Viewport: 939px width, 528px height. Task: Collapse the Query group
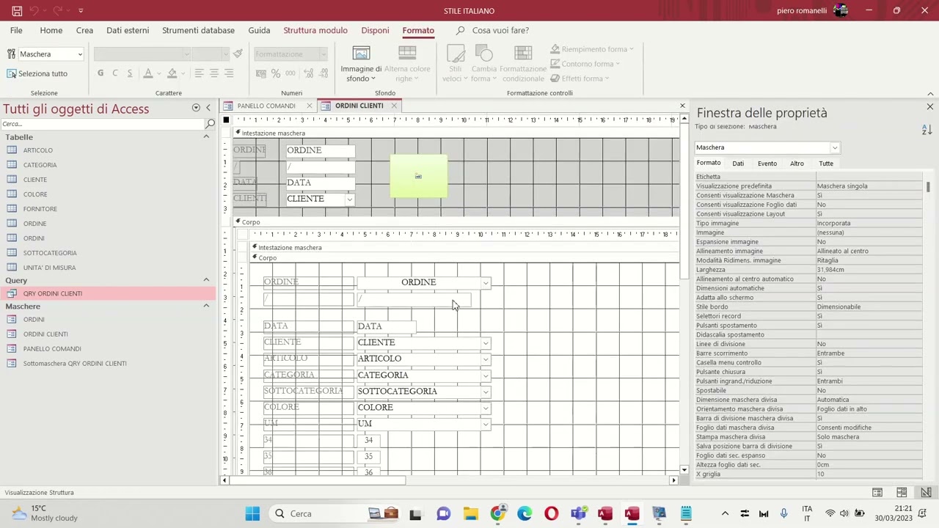point(206,280)
